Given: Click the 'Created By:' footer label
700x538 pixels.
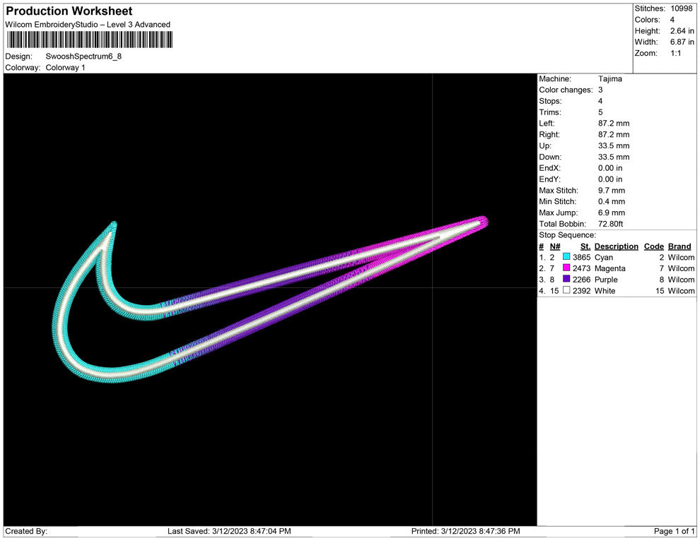Looking at the screenshot, I should [26, 532].
